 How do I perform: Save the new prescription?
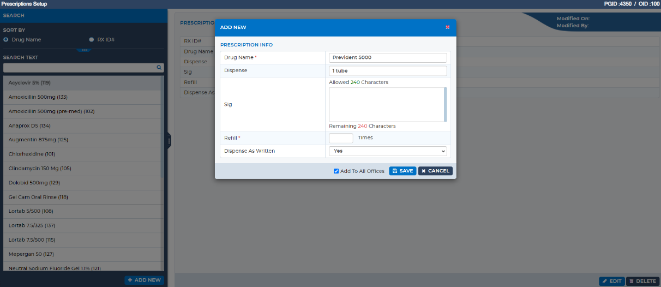tap(402, 171)
